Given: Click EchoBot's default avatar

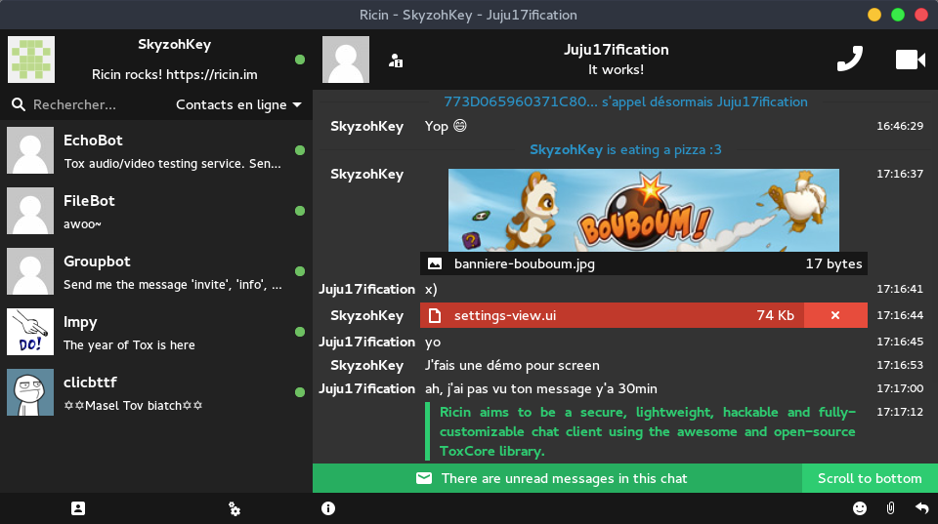Looking at the screenshot, I should pos(30,150).
